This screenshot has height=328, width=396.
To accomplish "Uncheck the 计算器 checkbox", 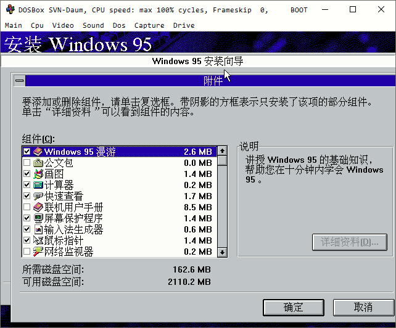I will point(27,185).
